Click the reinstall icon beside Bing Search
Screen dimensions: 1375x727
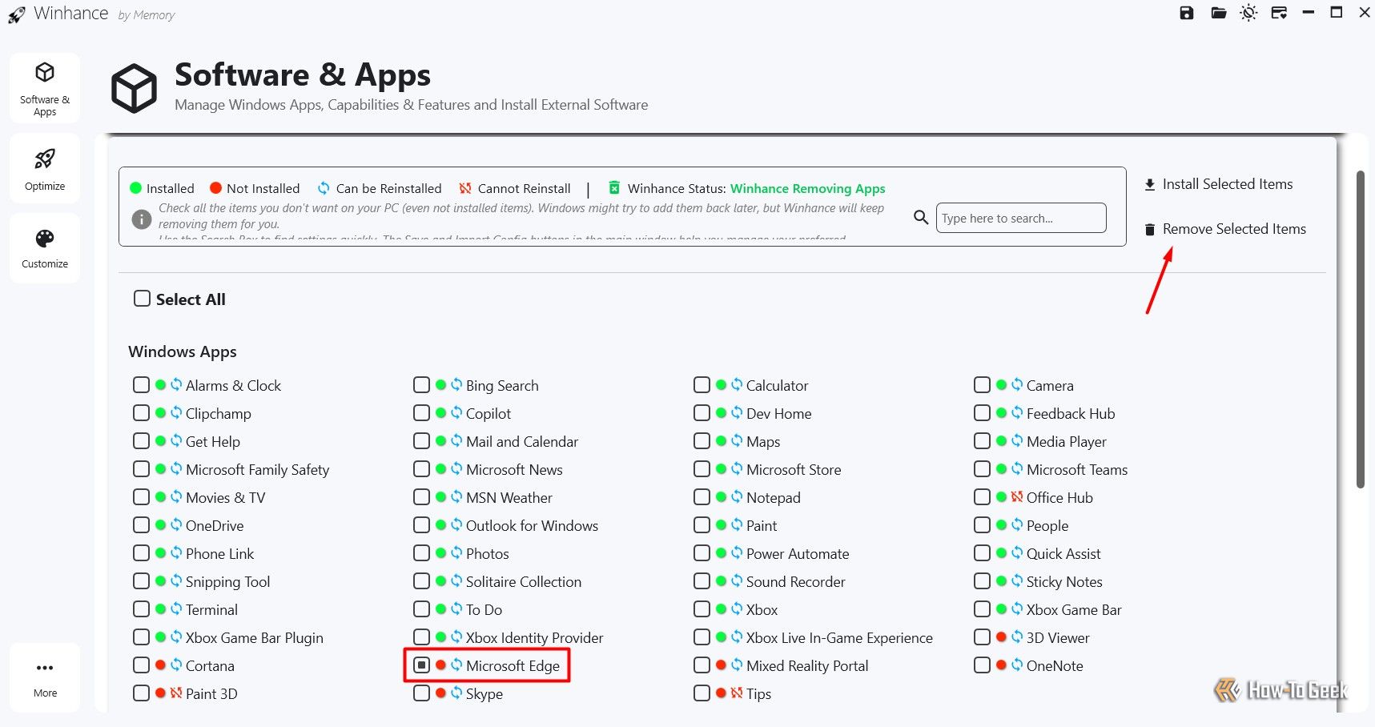[456, 384]
